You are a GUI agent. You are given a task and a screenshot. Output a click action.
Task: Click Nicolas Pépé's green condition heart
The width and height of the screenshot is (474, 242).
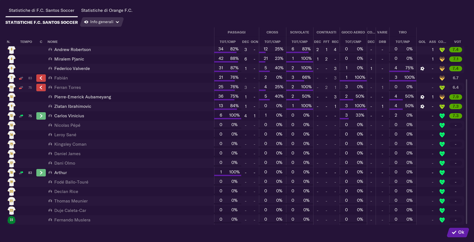[x=442, y=125]
